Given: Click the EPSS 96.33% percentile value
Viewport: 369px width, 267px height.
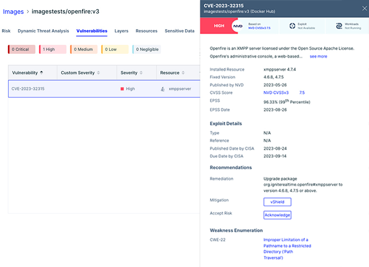Looking at the screenshot, I should (x=287, y=101).
